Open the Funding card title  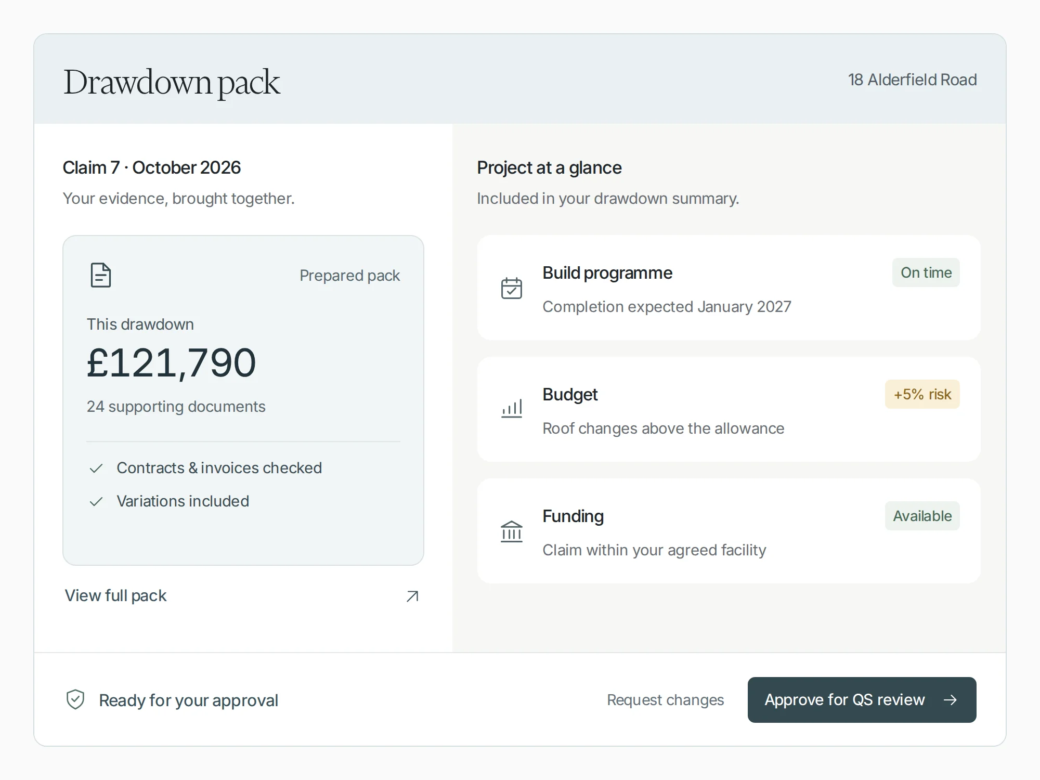pyautogui.click(x=573, y=516)
